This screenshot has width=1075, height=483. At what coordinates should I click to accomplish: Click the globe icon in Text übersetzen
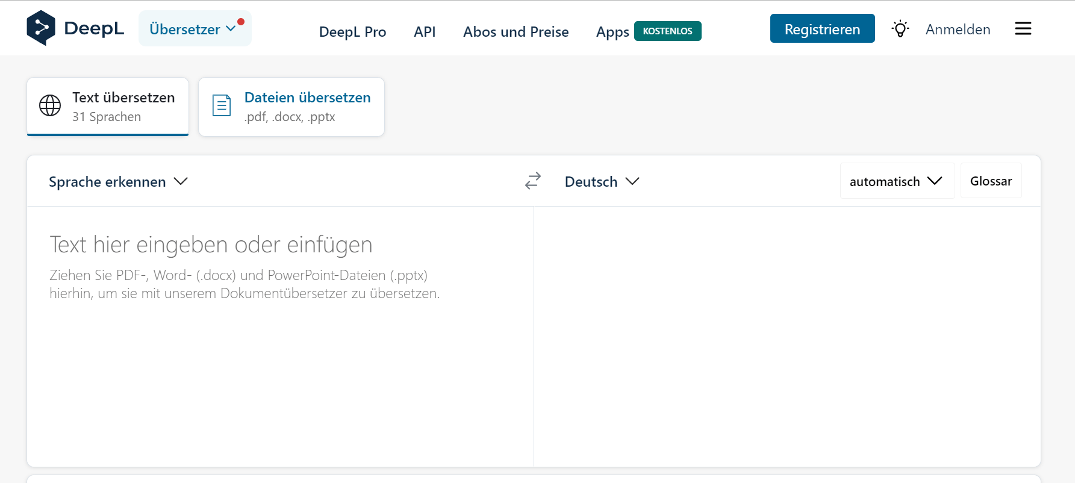click(50, 105)
